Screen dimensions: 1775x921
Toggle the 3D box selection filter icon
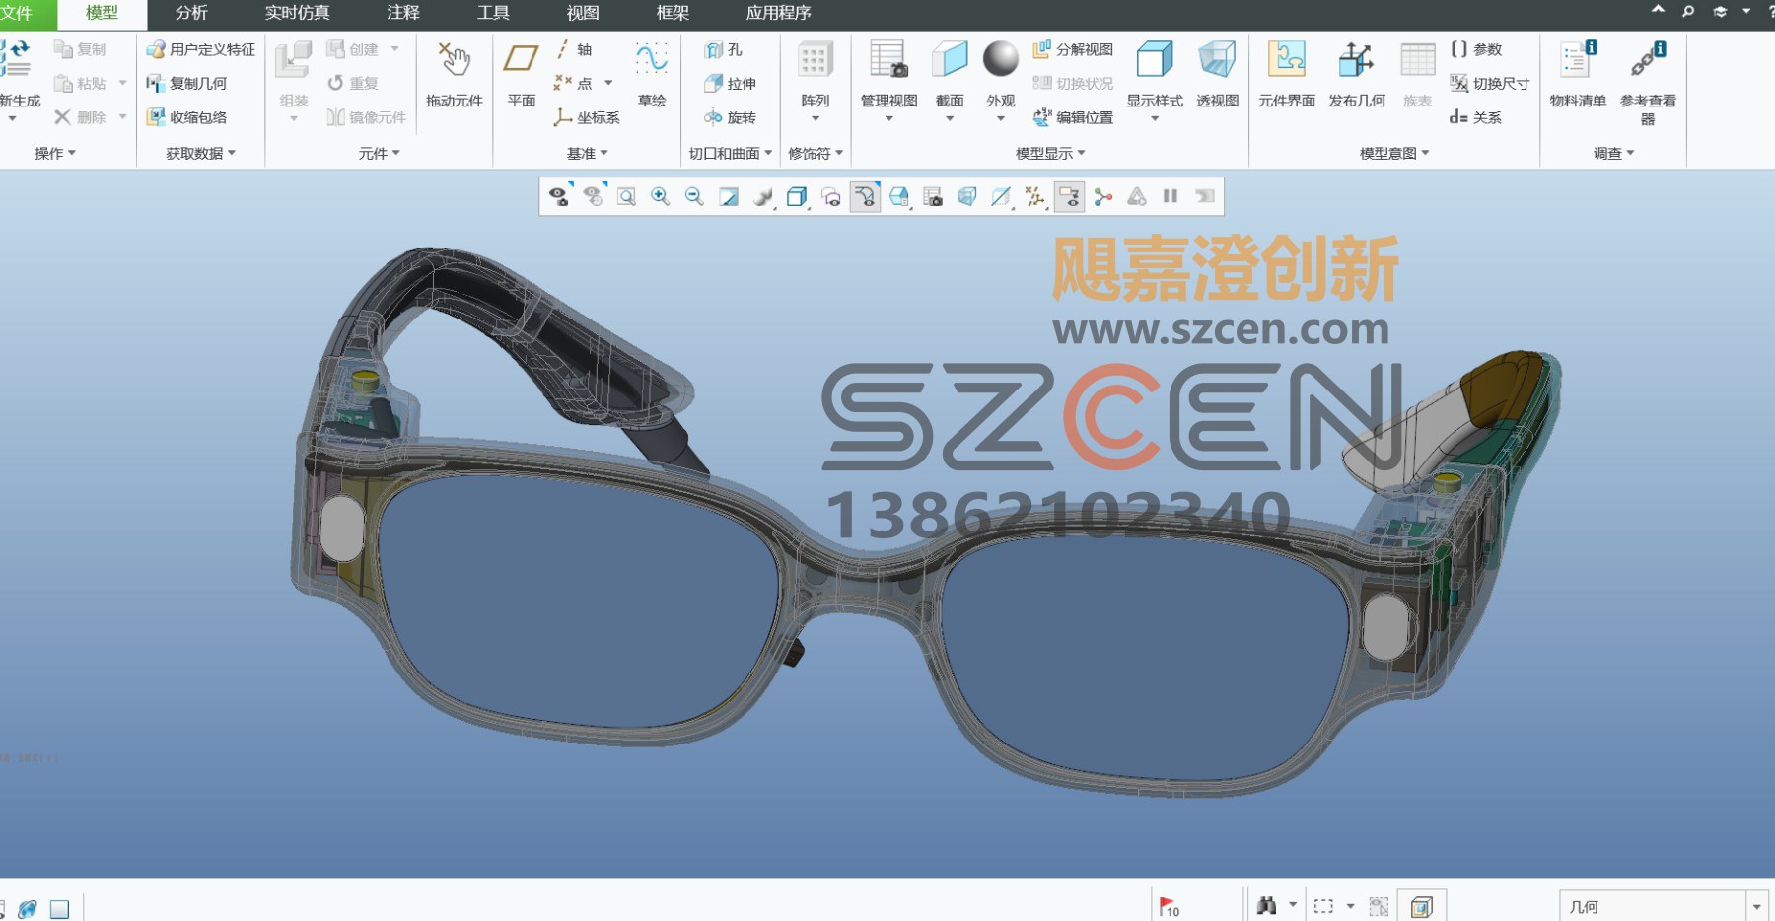(1421, 906)
